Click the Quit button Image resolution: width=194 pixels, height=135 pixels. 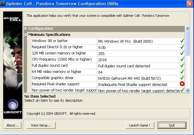tap(172, 125)
